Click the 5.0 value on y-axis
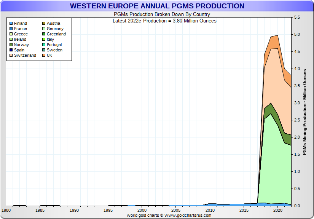This screenshot has height=219, width=314. [x=298, y=35]
